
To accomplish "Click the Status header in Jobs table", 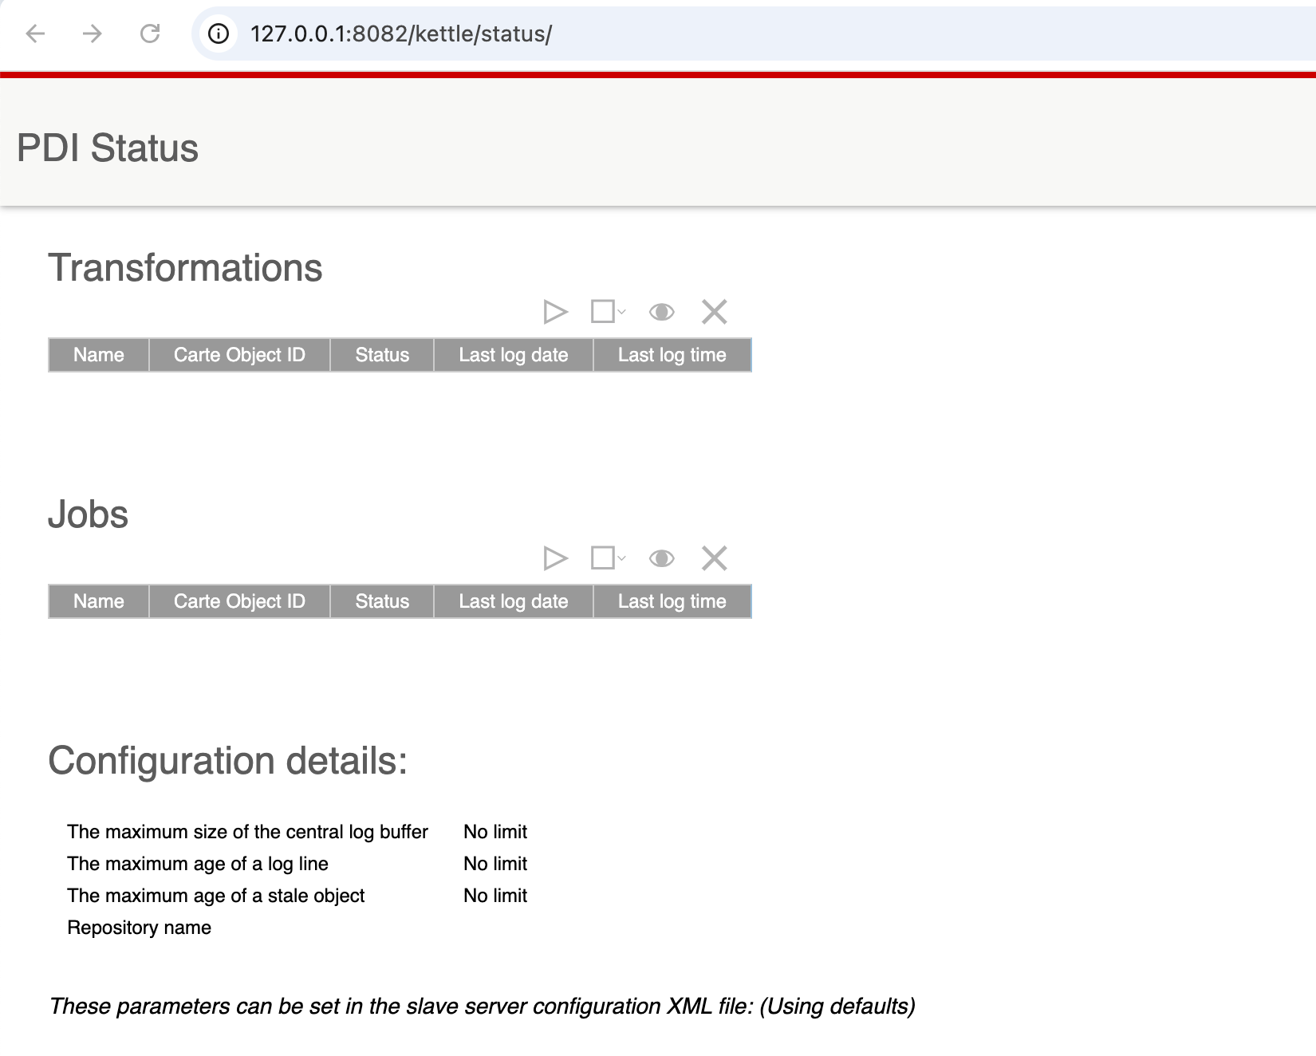I will (x=382, y=601).
